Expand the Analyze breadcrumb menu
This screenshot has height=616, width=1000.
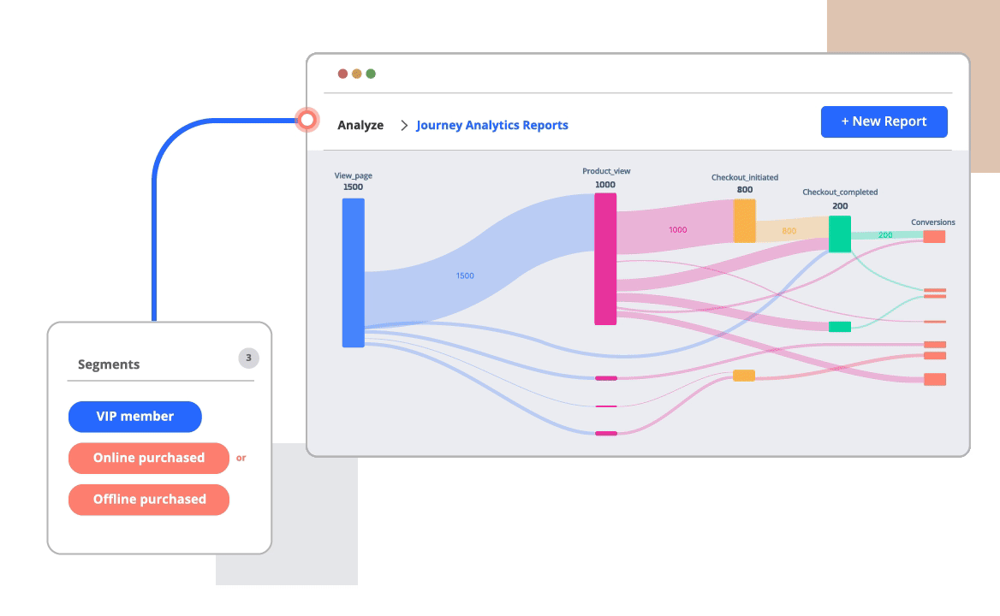(x=360, y=125)
